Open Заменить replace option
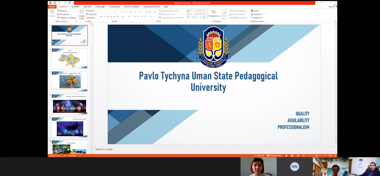The height and width of the screenshot is (176, 380). tap(257, 14)
